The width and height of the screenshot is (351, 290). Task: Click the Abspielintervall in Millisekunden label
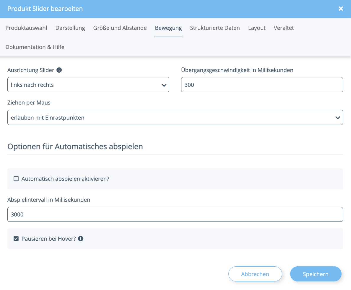coord(49,200)
